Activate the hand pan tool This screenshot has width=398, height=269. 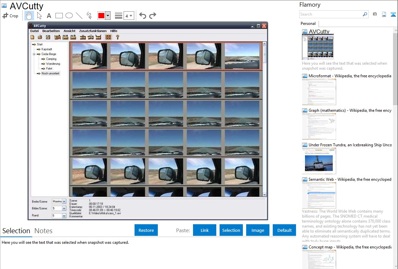(x=29, y=16)
